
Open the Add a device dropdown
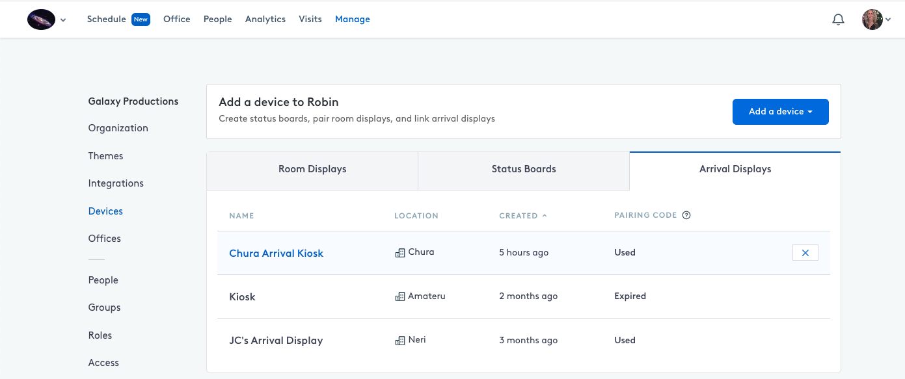[x=781, y=112]
